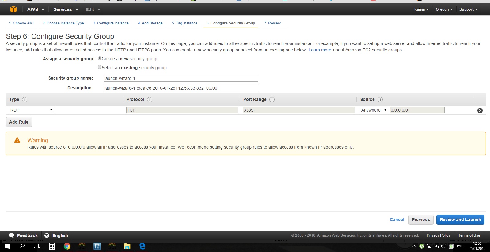490x252 pixels.
Task: Show the Type column info icon
Action: click(x=25, y=99)
